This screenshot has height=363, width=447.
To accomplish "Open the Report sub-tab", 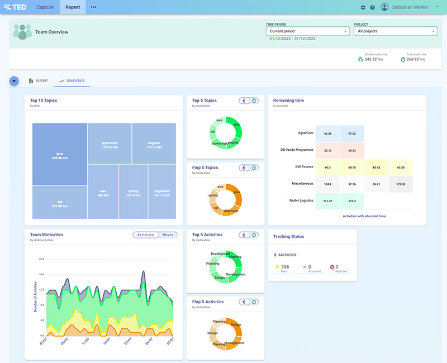I will 38,81.
